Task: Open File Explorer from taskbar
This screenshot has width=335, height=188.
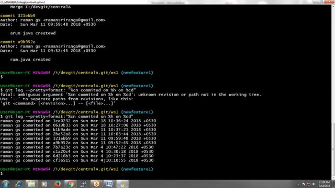Action: 31,184
